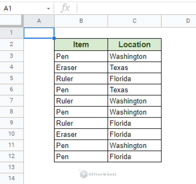Select row 4 header
Screen dimensions: 196x184
tap(11, 67)
